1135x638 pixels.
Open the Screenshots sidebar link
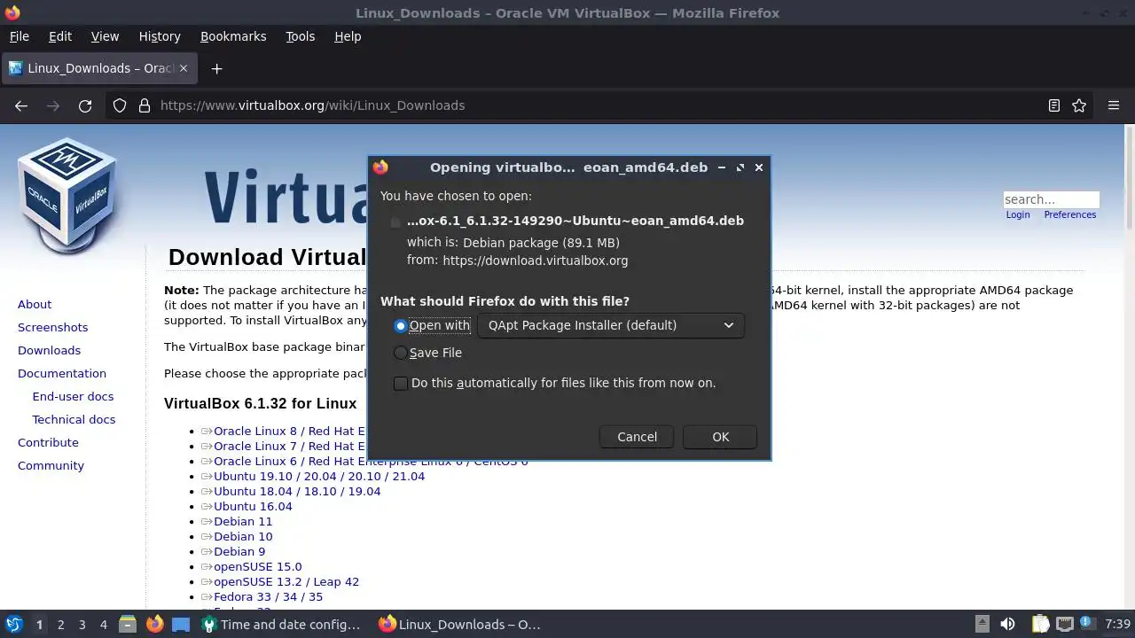(x=53, y=327)
